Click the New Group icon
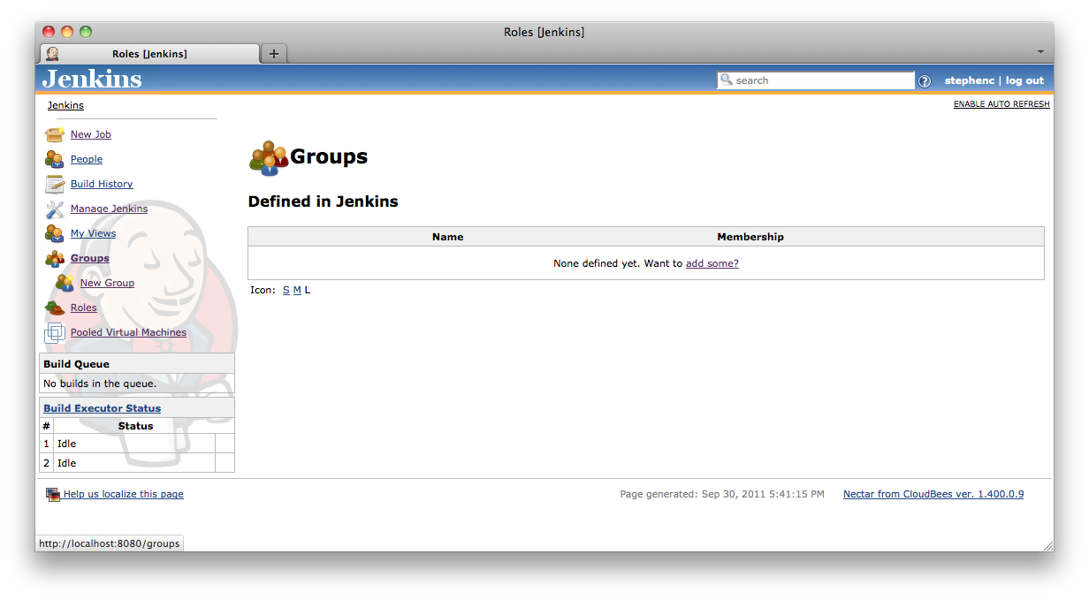The height and width of the screenshot is (600, 1089). point(65,283)
